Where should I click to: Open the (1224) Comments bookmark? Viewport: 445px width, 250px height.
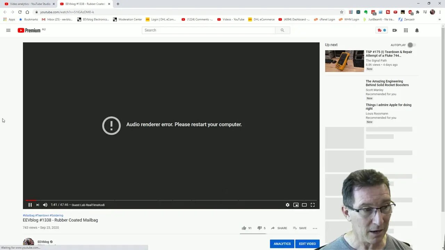197,19
